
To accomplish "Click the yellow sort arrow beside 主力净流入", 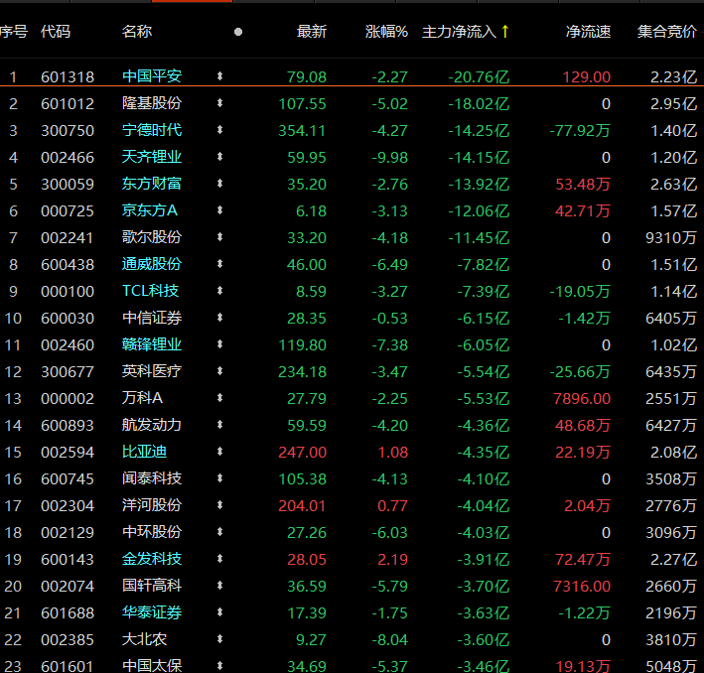I will tap(505, 32).
